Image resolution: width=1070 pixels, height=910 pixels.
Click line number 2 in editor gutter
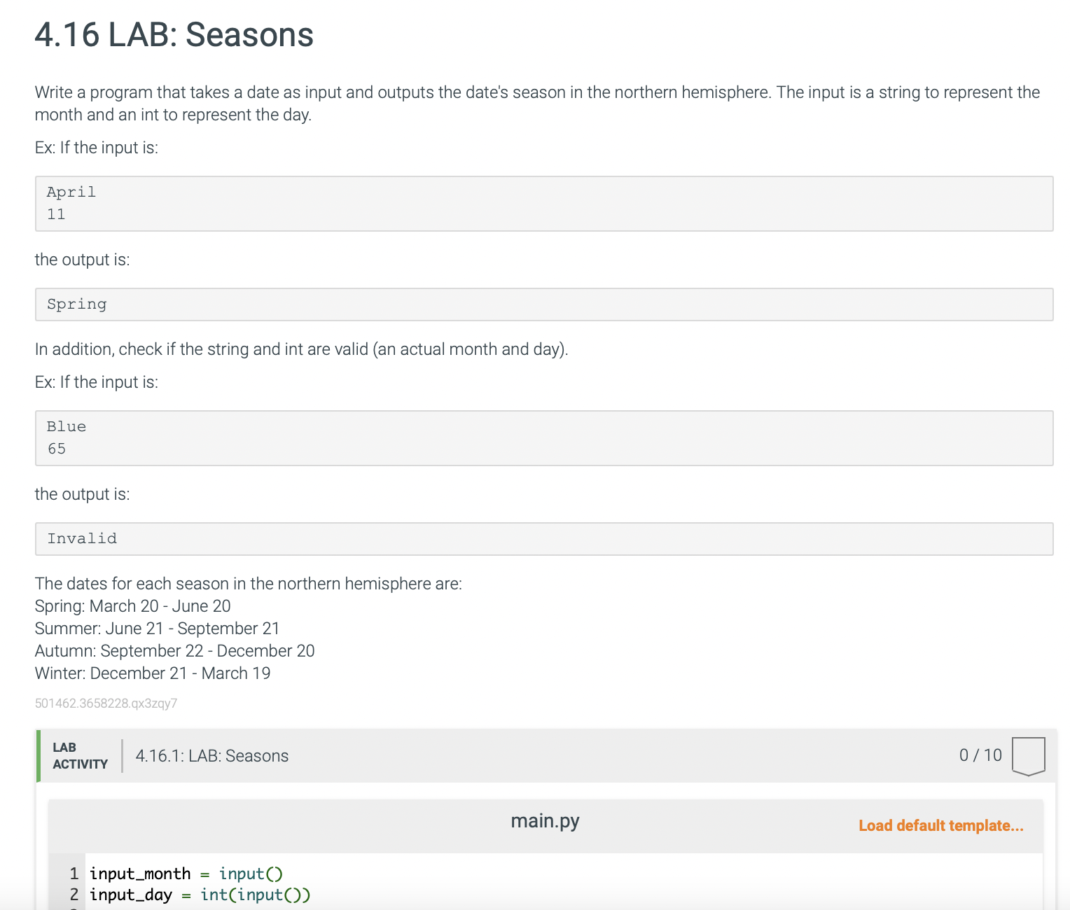(x=74, y=895)
